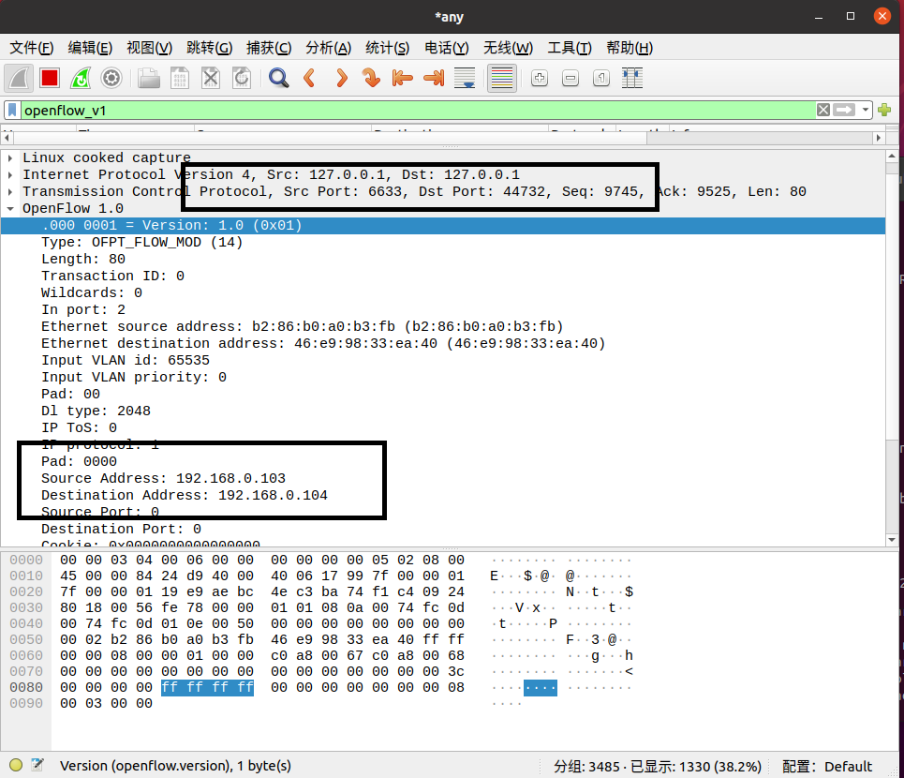This screenshot has height=778, width=904.
Task: Open the 工具(T) menu
Action: coord(569,48)
